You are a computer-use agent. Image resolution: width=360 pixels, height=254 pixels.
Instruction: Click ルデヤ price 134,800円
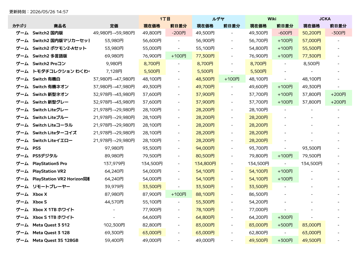coord(205,164)
